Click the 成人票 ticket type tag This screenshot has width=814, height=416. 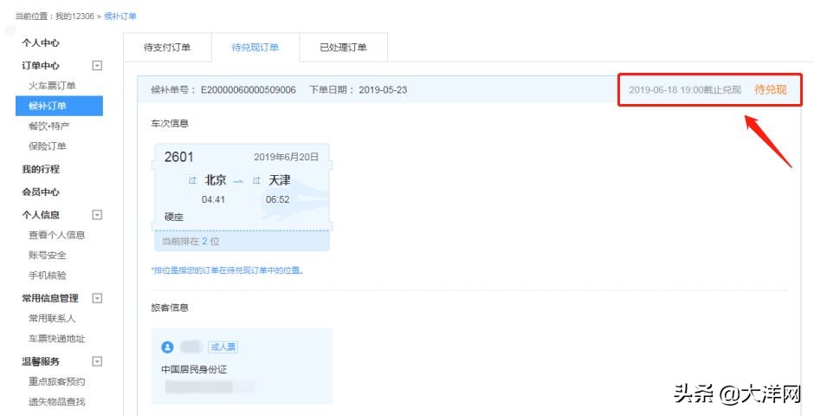[x=223, y=347]
